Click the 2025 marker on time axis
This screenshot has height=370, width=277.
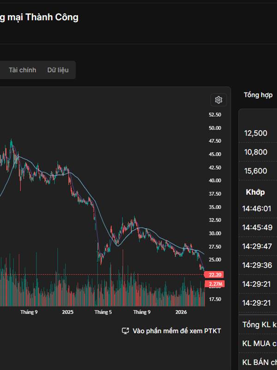(x=68, y=312)
